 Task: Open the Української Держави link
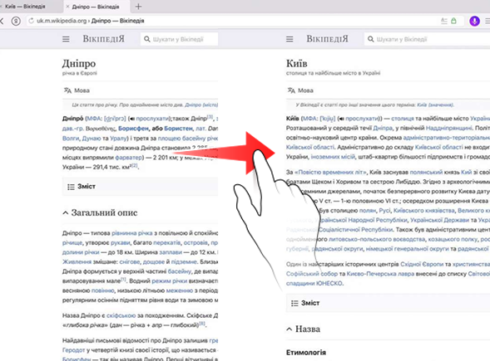pos(439,220)
